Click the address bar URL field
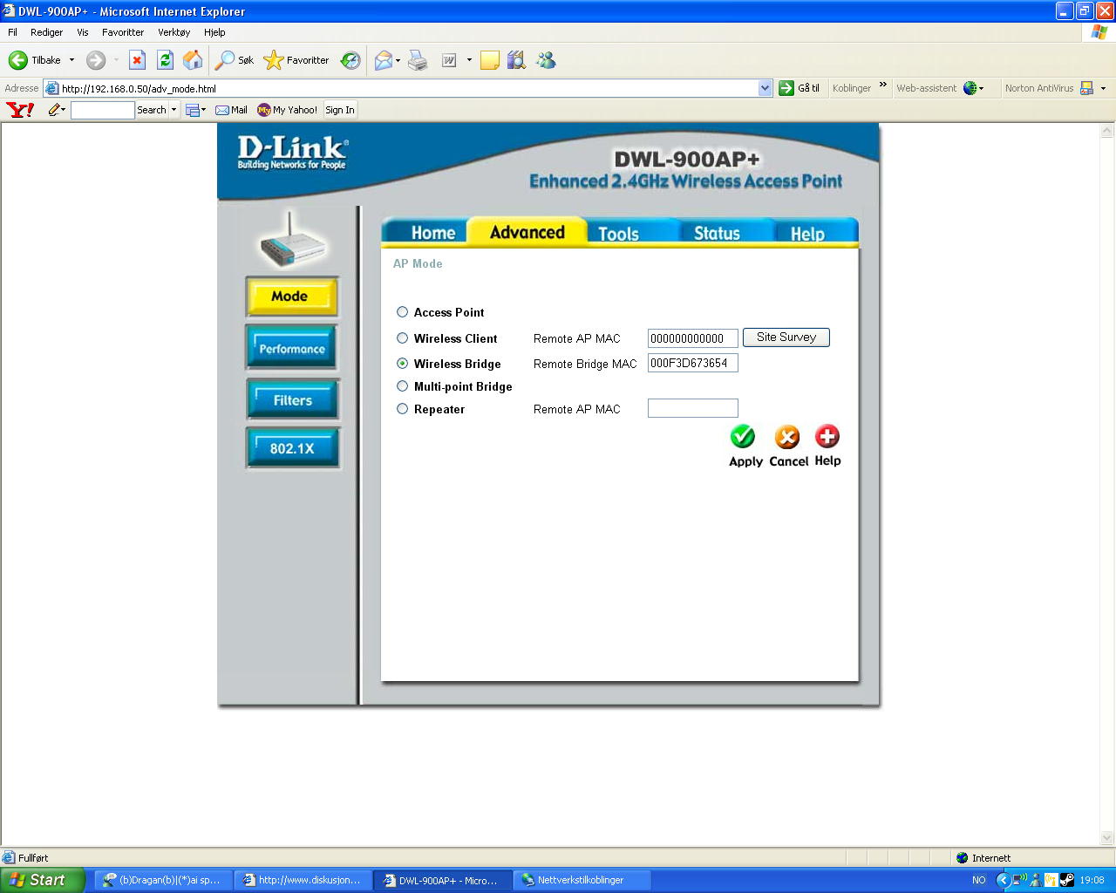 (x=408, y=88)
